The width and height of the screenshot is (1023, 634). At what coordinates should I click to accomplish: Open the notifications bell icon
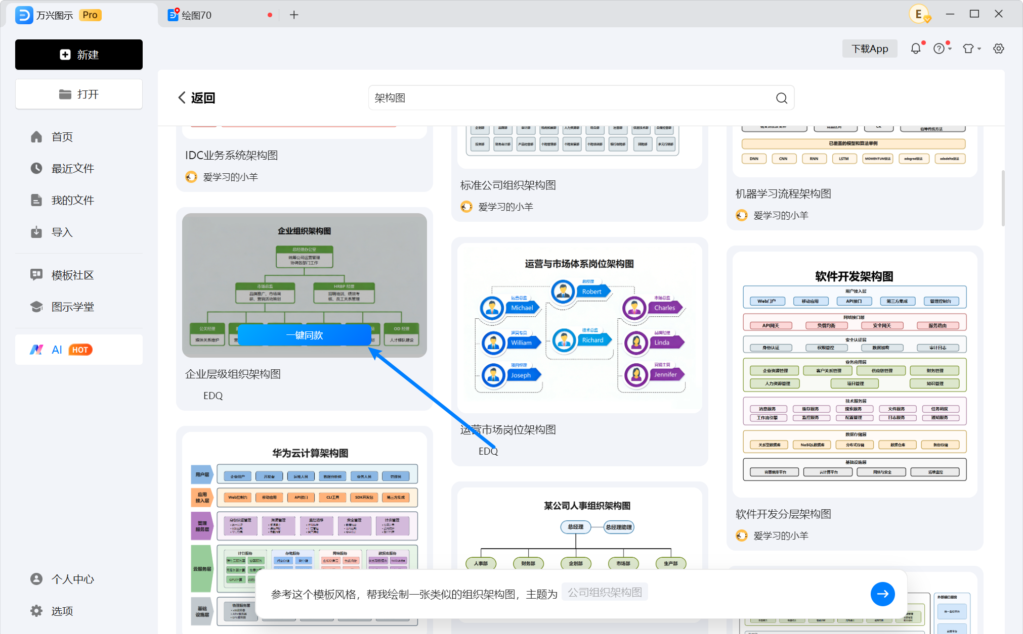coord(916,48)
